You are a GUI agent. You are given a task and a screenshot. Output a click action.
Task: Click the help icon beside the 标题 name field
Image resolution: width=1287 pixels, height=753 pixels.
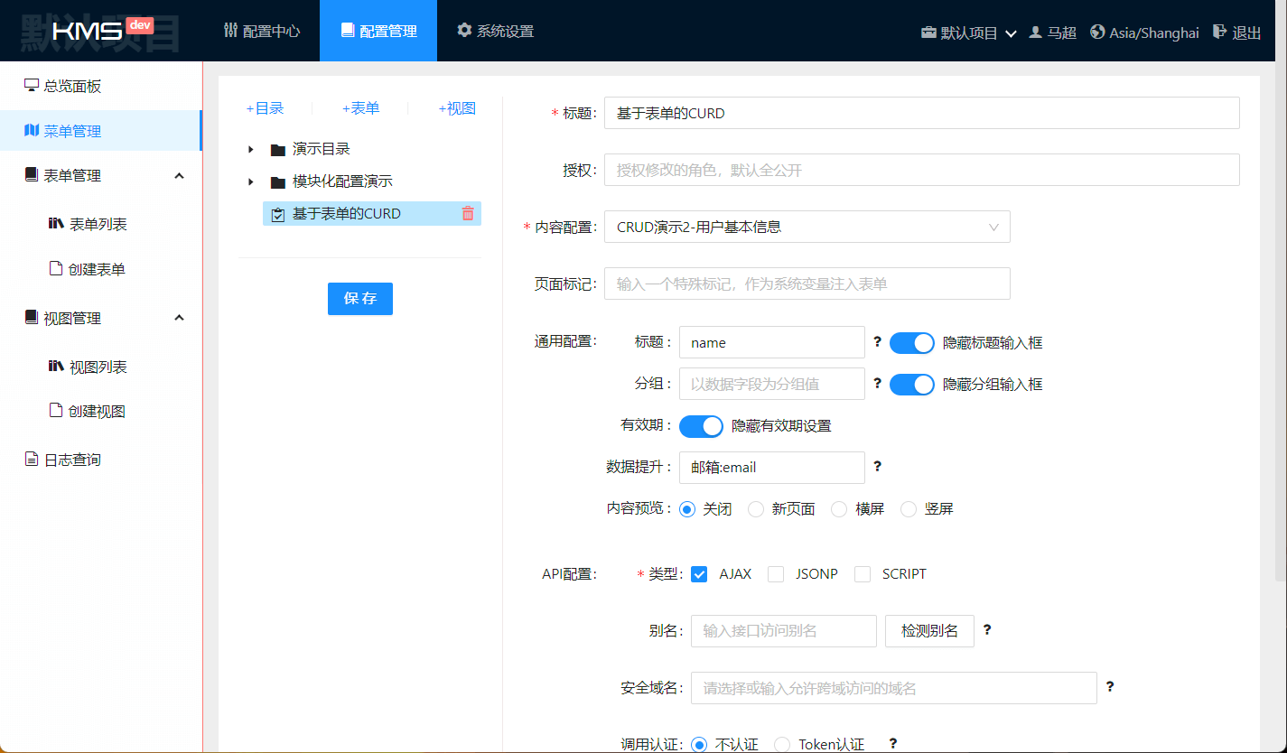(x=877, y=342)
